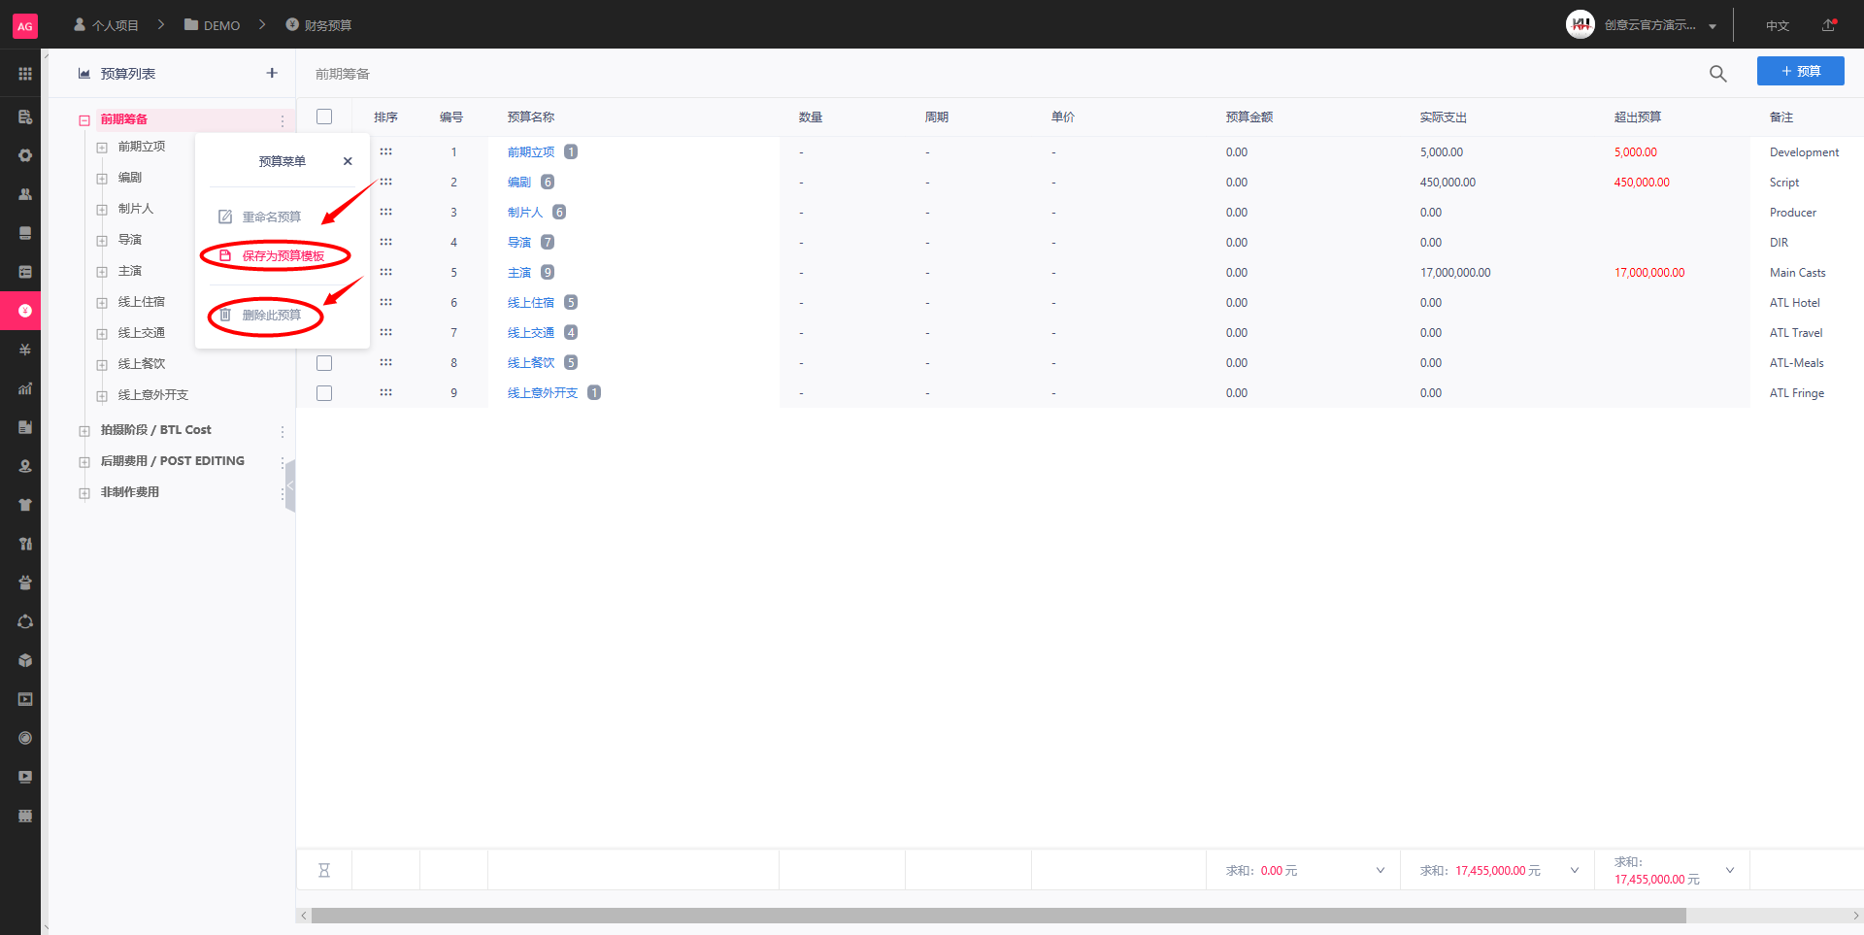Open the 主演 budget link
This screenshot has width=1864, height=935.
(519, 273)
